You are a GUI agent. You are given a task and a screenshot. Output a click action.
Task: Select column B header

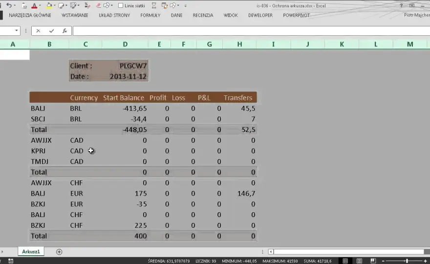49,44
